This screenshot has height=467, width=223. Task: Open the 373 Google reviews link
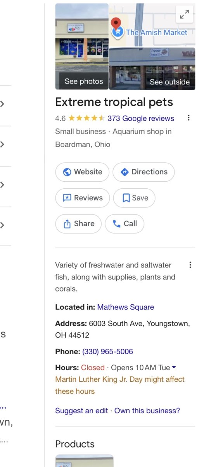click(x=141, y=118)
